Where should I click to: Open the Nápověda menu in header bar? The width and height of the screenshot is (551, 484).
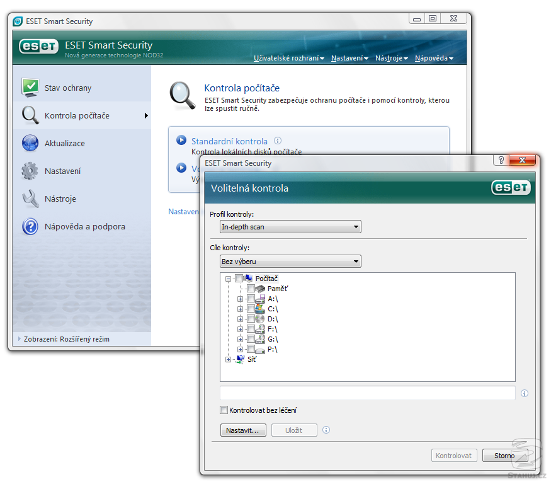click(434, 58)
